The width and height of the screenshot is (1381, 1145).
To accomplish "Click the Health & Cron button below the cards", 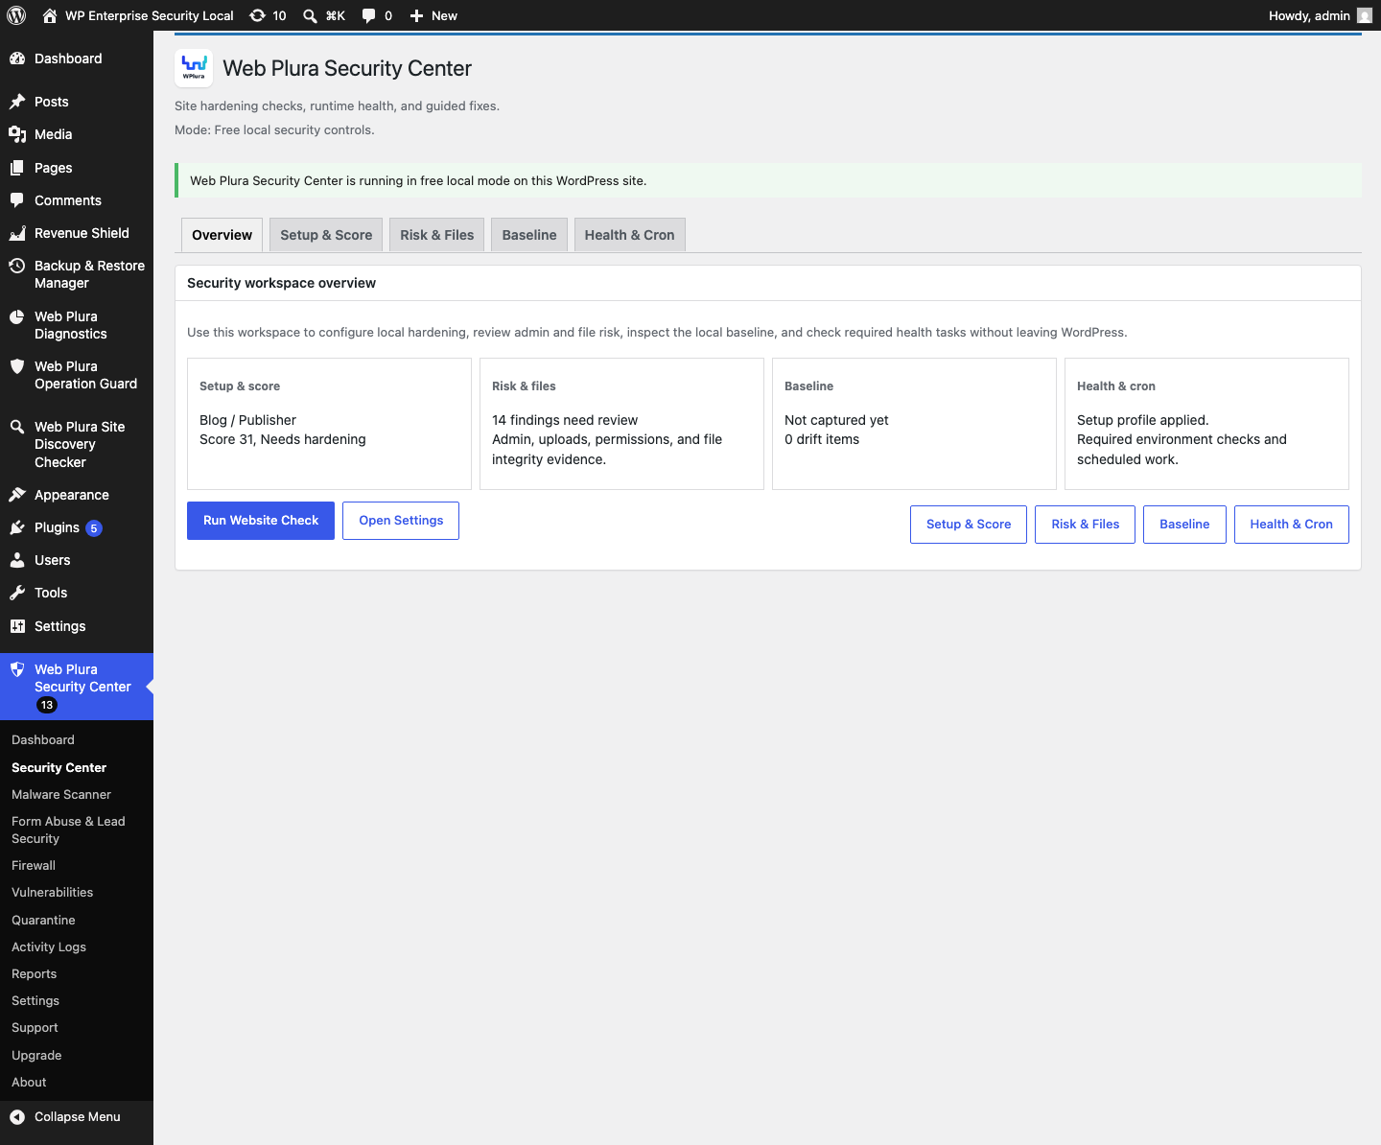I will point(1292,525).
